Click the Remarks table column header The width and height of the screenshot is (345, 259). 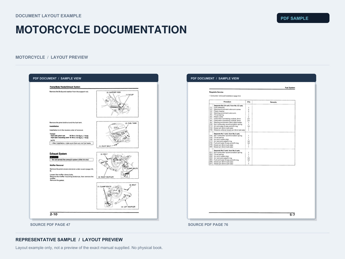coord(273,102)
